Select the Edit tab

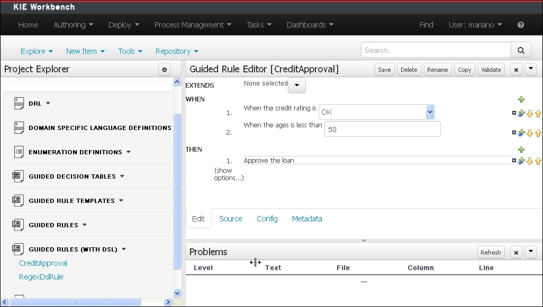(x=198, y=219)
